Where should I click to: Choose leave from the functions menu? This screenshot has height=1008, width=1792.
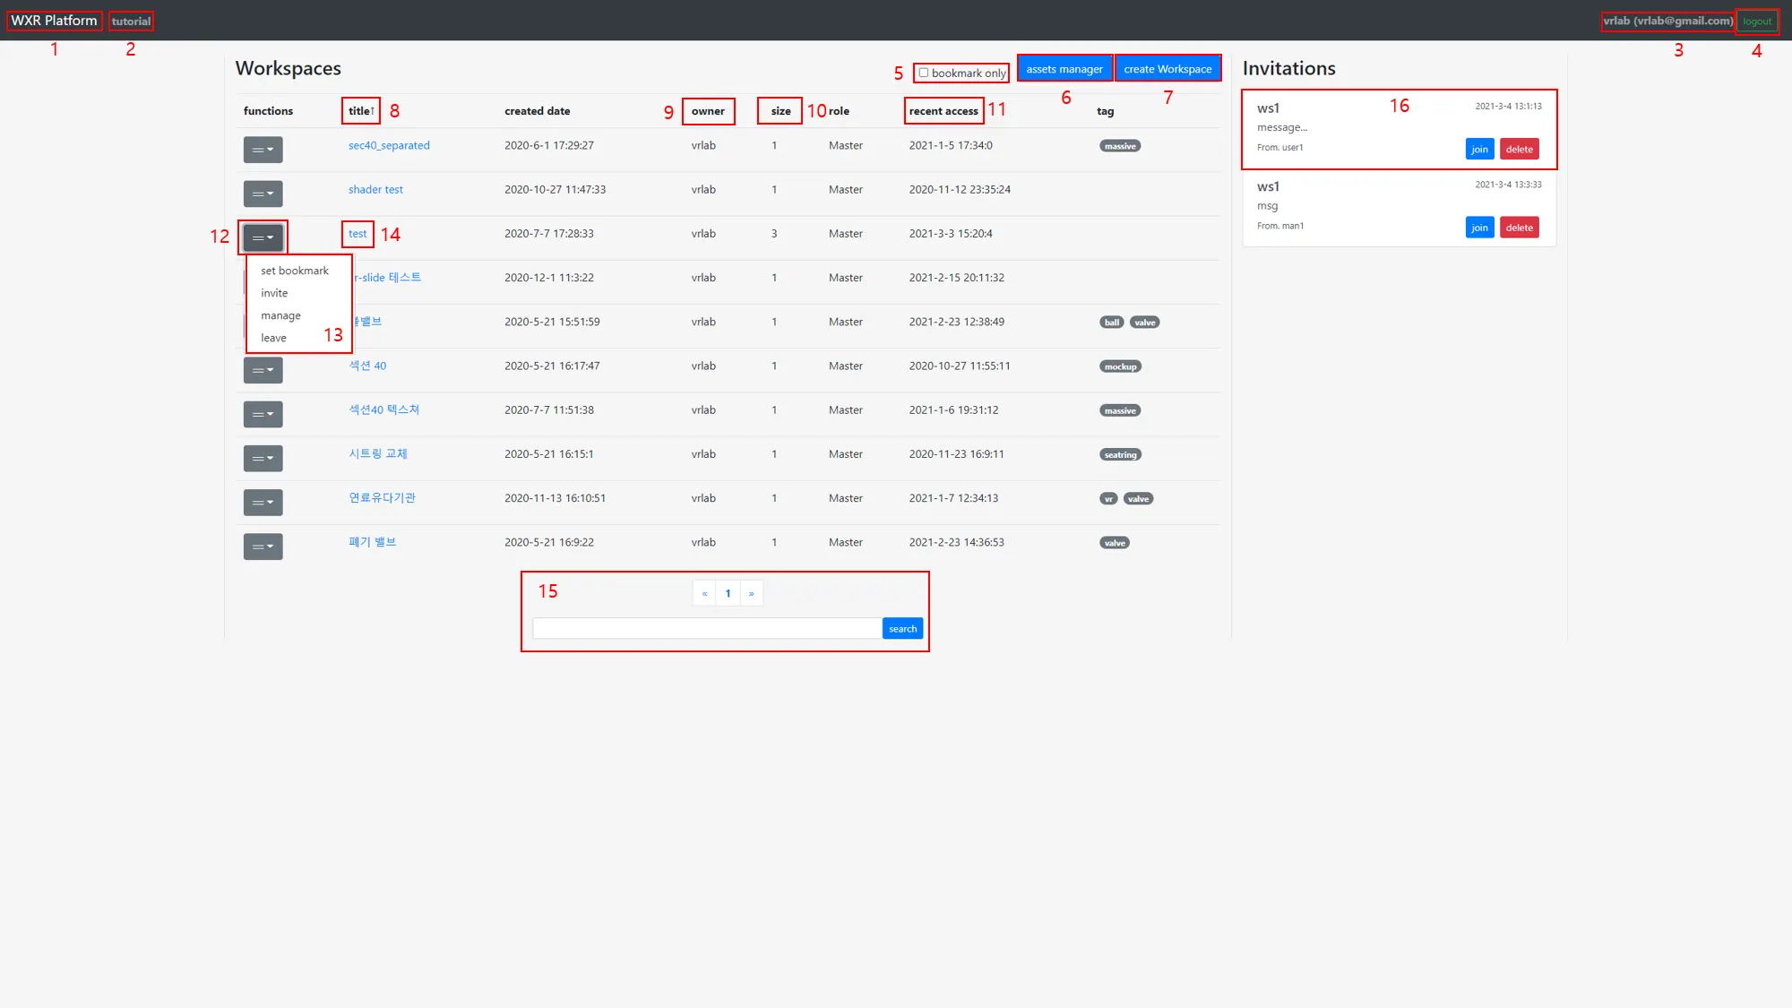coord(273,338)
